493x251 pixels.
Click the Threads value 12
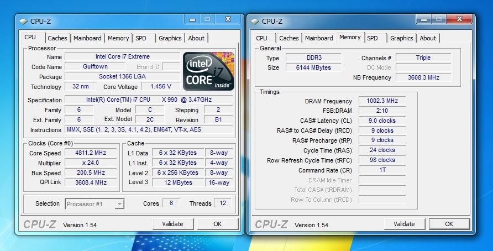223,203
